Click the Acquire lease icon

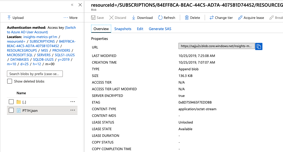coord(240,18)
